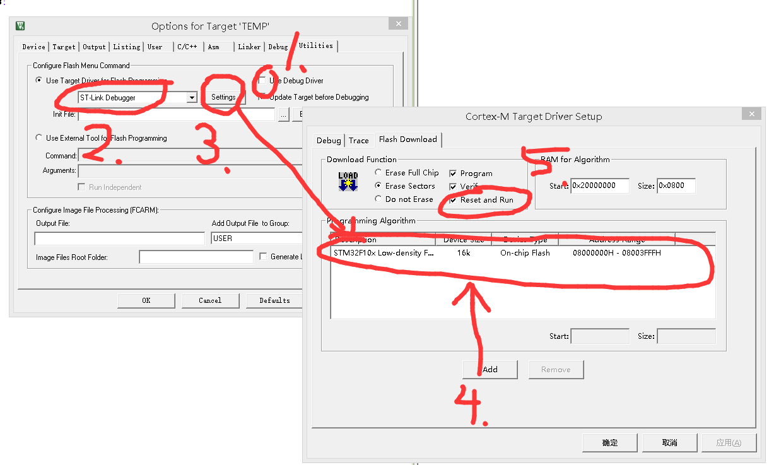Click the Command input field
Viewport: 774px width, 465px height.
190,156
